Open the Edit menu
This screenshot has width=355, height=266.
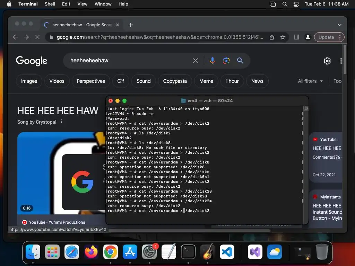(66, 4)
